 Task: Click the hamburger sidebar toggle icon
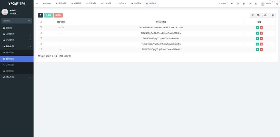37,4
